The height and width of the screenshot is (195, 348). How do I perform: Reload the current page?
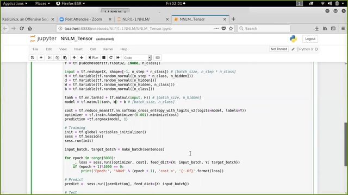coord(22,29)
